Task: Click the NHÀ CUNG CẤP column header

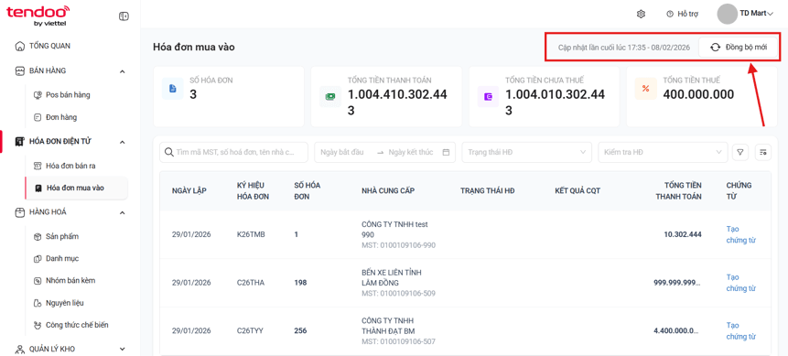Action: (388, 190)
